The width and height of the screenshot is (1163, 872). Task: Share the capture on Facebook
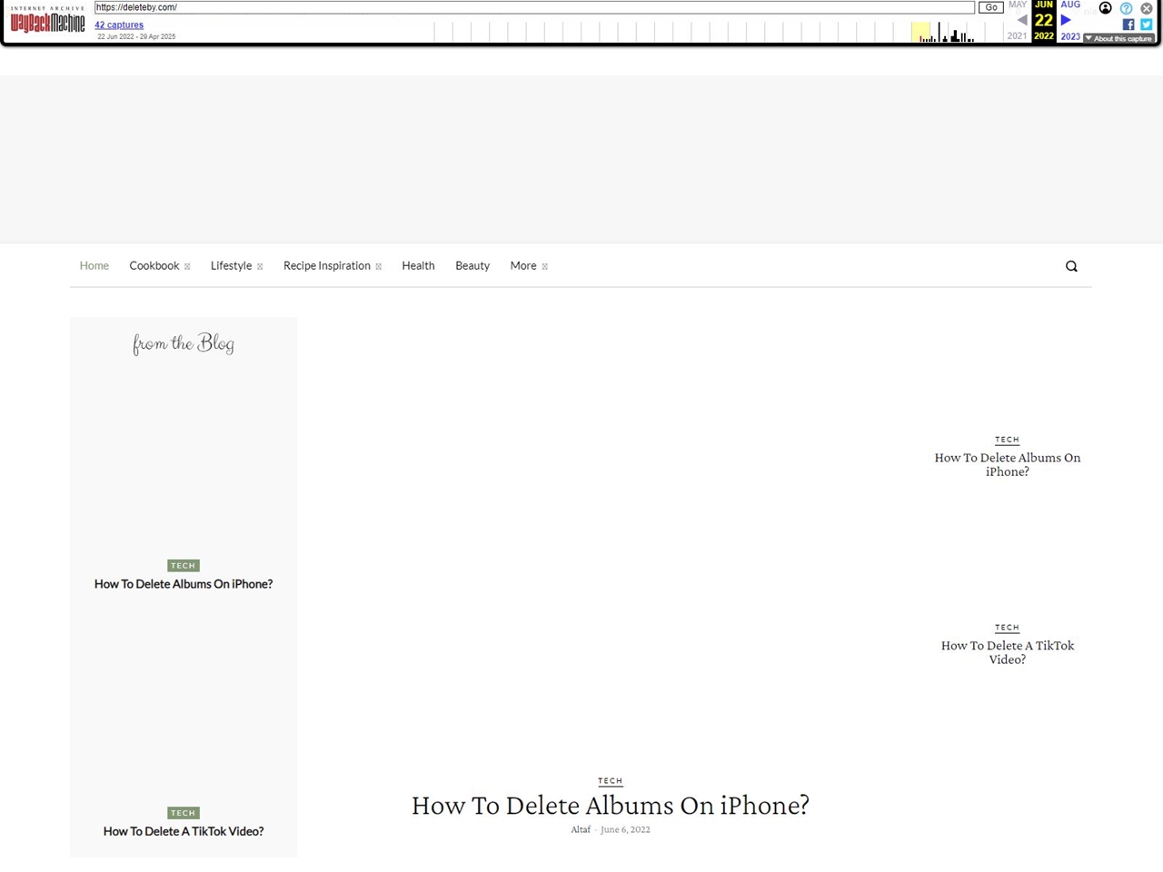click(1128, 25)
